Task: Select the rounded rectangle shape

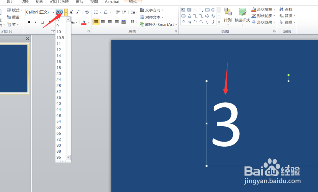Action: click(x=183, y=16)
